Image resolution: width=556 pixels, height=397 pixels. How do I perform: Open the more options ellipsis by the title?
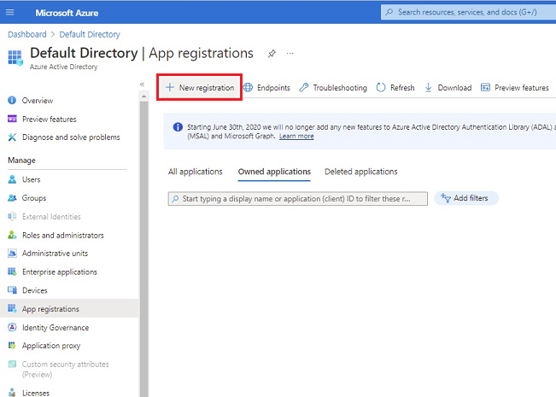pyautogui.click(x=290, y=54)
